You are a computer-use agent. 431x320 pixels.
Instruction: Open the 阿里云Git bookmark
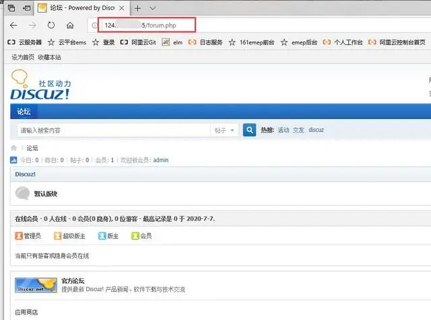click(138, 42)
